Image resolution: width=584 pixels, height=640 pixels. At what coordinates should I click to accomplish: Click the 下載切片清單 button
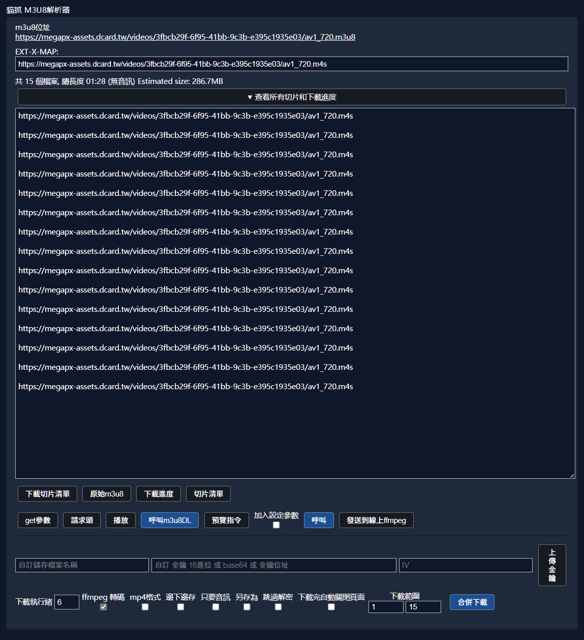click(x=47, y=493)
